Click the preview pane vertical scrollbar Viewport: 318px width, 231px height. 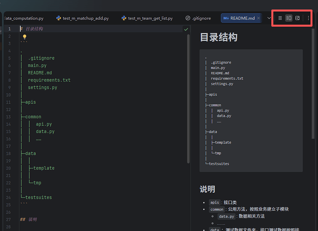313,84
